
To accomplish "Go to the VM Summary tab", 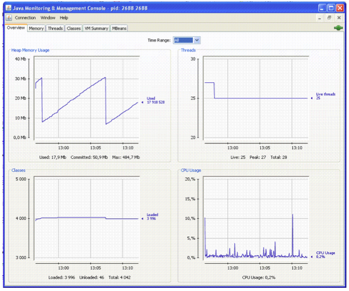I will [96, 29].
